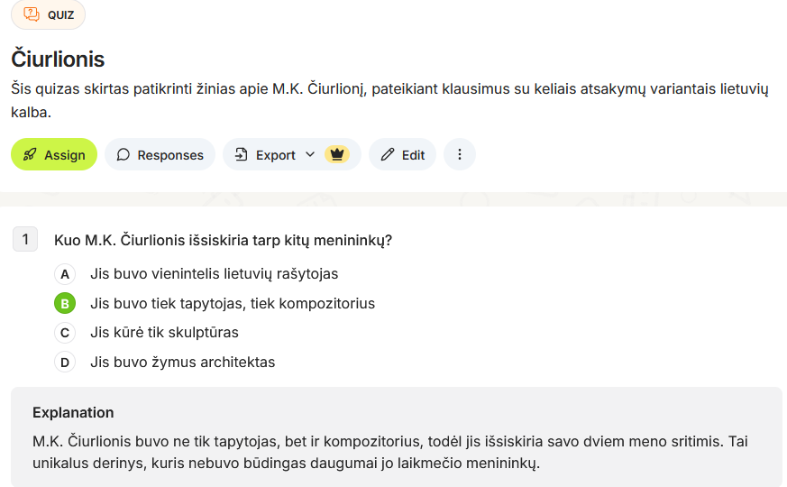
Task: Pick answer option D circle
Action: click(65, 363)
